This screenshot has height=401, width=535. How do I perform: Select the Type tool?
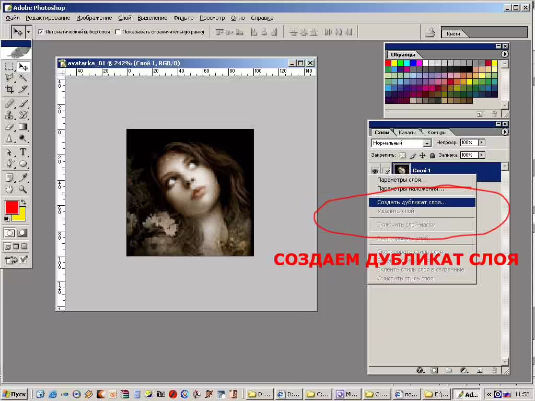click(23, 152)
